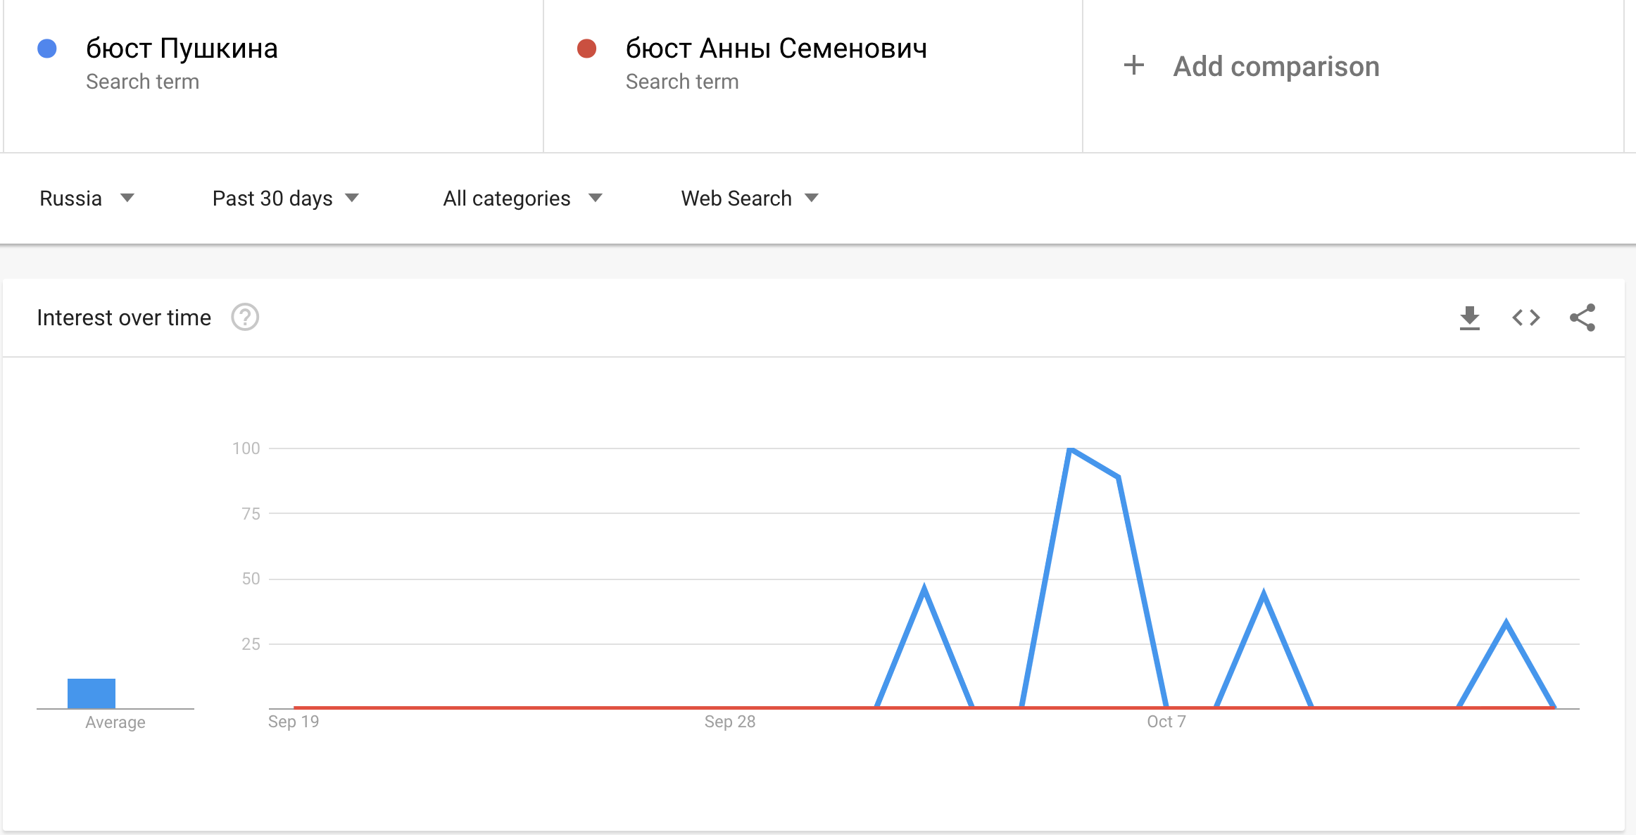The height and width of the screenshot is (835, 1636).
Task: Open the Russia region dropdown
Action: pos(86,199)
